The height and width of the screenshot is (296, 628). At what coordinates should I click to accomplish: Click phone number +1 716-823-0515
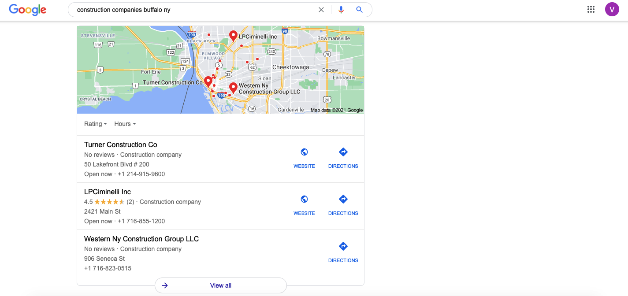[x=108, y=268]
